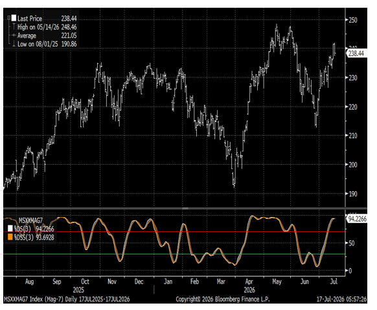Click the 0 level oscillator axis label

[350, 271]
